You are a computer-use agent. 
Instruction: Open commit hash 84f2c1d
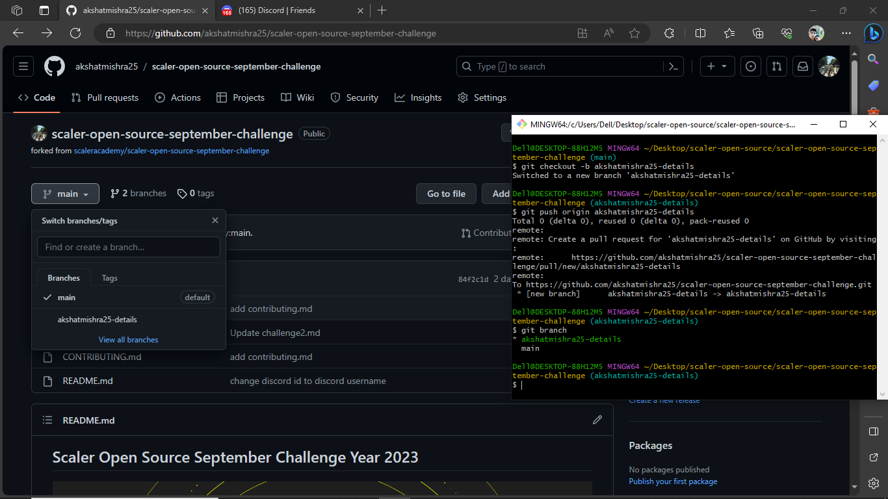473,279
